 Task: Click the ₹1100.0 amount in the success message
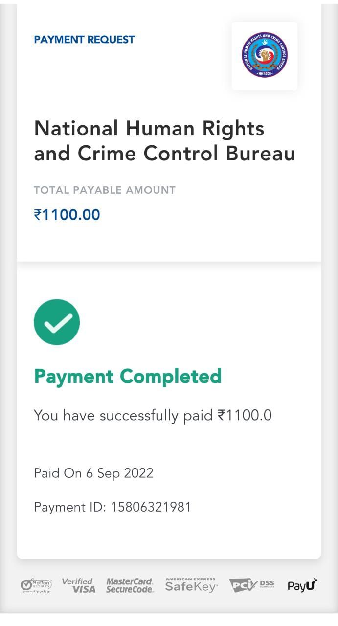point(245,416)
